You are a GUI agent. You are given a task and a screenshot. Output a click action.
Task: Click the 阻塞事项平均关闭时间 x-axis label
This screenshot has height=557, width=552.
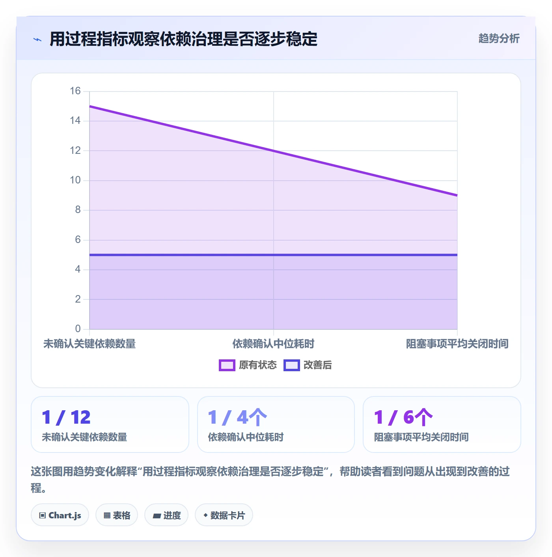[x=457, y=344]
